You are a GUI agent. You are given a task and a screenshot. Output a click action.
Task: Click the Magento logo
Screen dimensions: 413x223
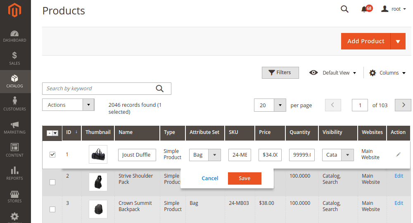pyautogui.click(x=14, y=10)
